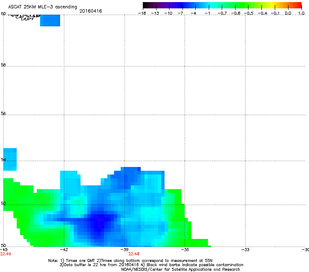Click the -0.1 label on the color scale

point(275,13)
